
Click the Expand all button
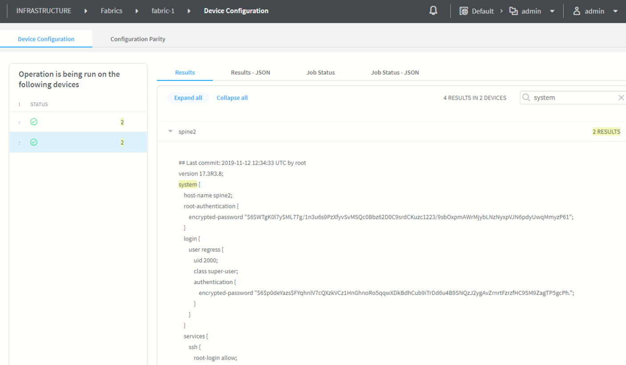coord(188,98)
